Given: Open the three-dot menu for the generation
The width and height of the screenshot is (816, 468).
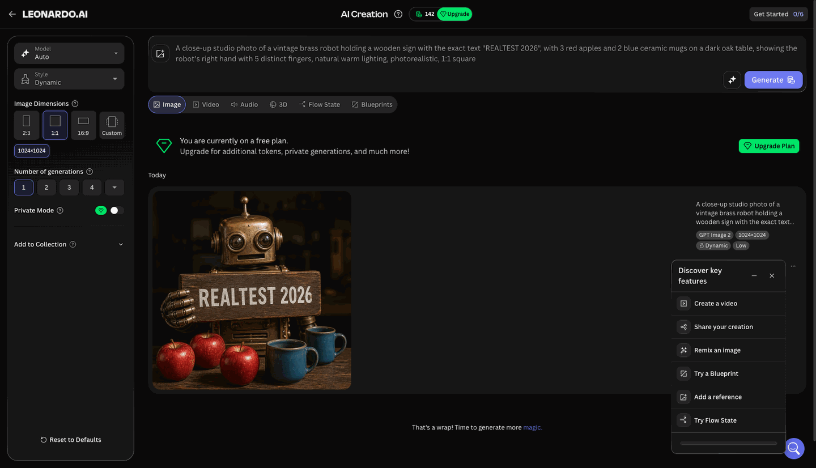Looking at the screenshot, I should click(x=793, y=266).
